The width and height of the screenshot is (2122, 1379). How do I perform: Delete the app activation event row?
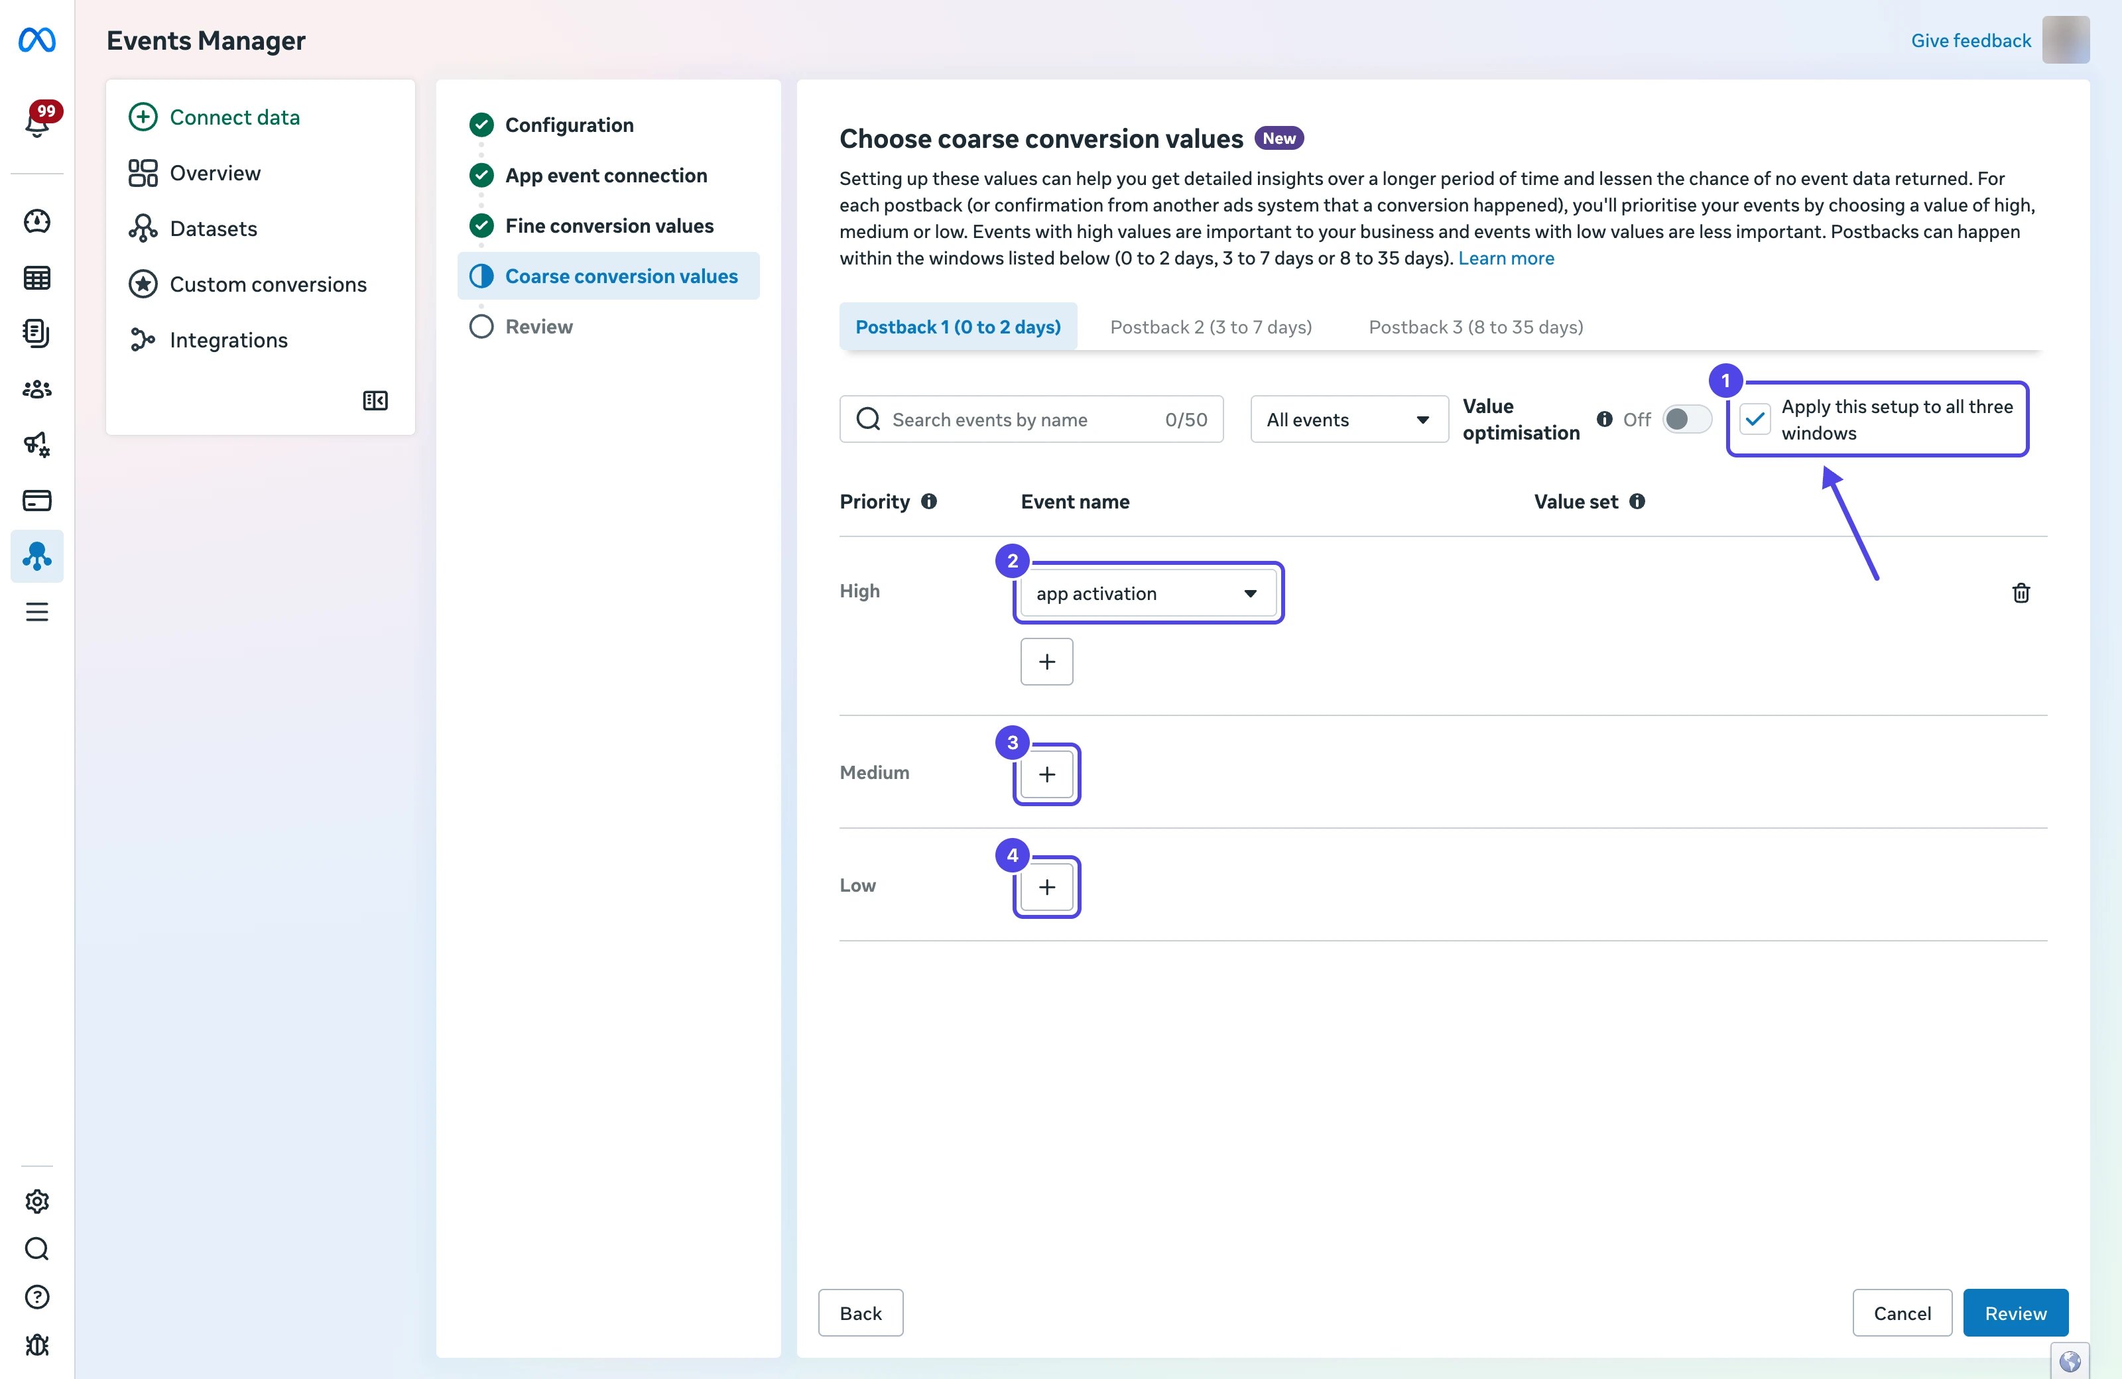tap(2021, 593)
